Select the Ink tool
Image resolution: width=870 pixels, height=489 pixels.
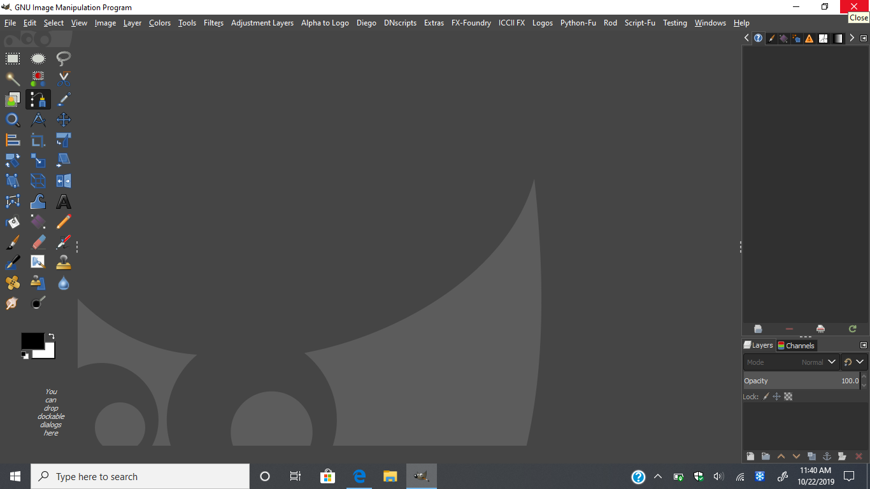tap(13, 262)
